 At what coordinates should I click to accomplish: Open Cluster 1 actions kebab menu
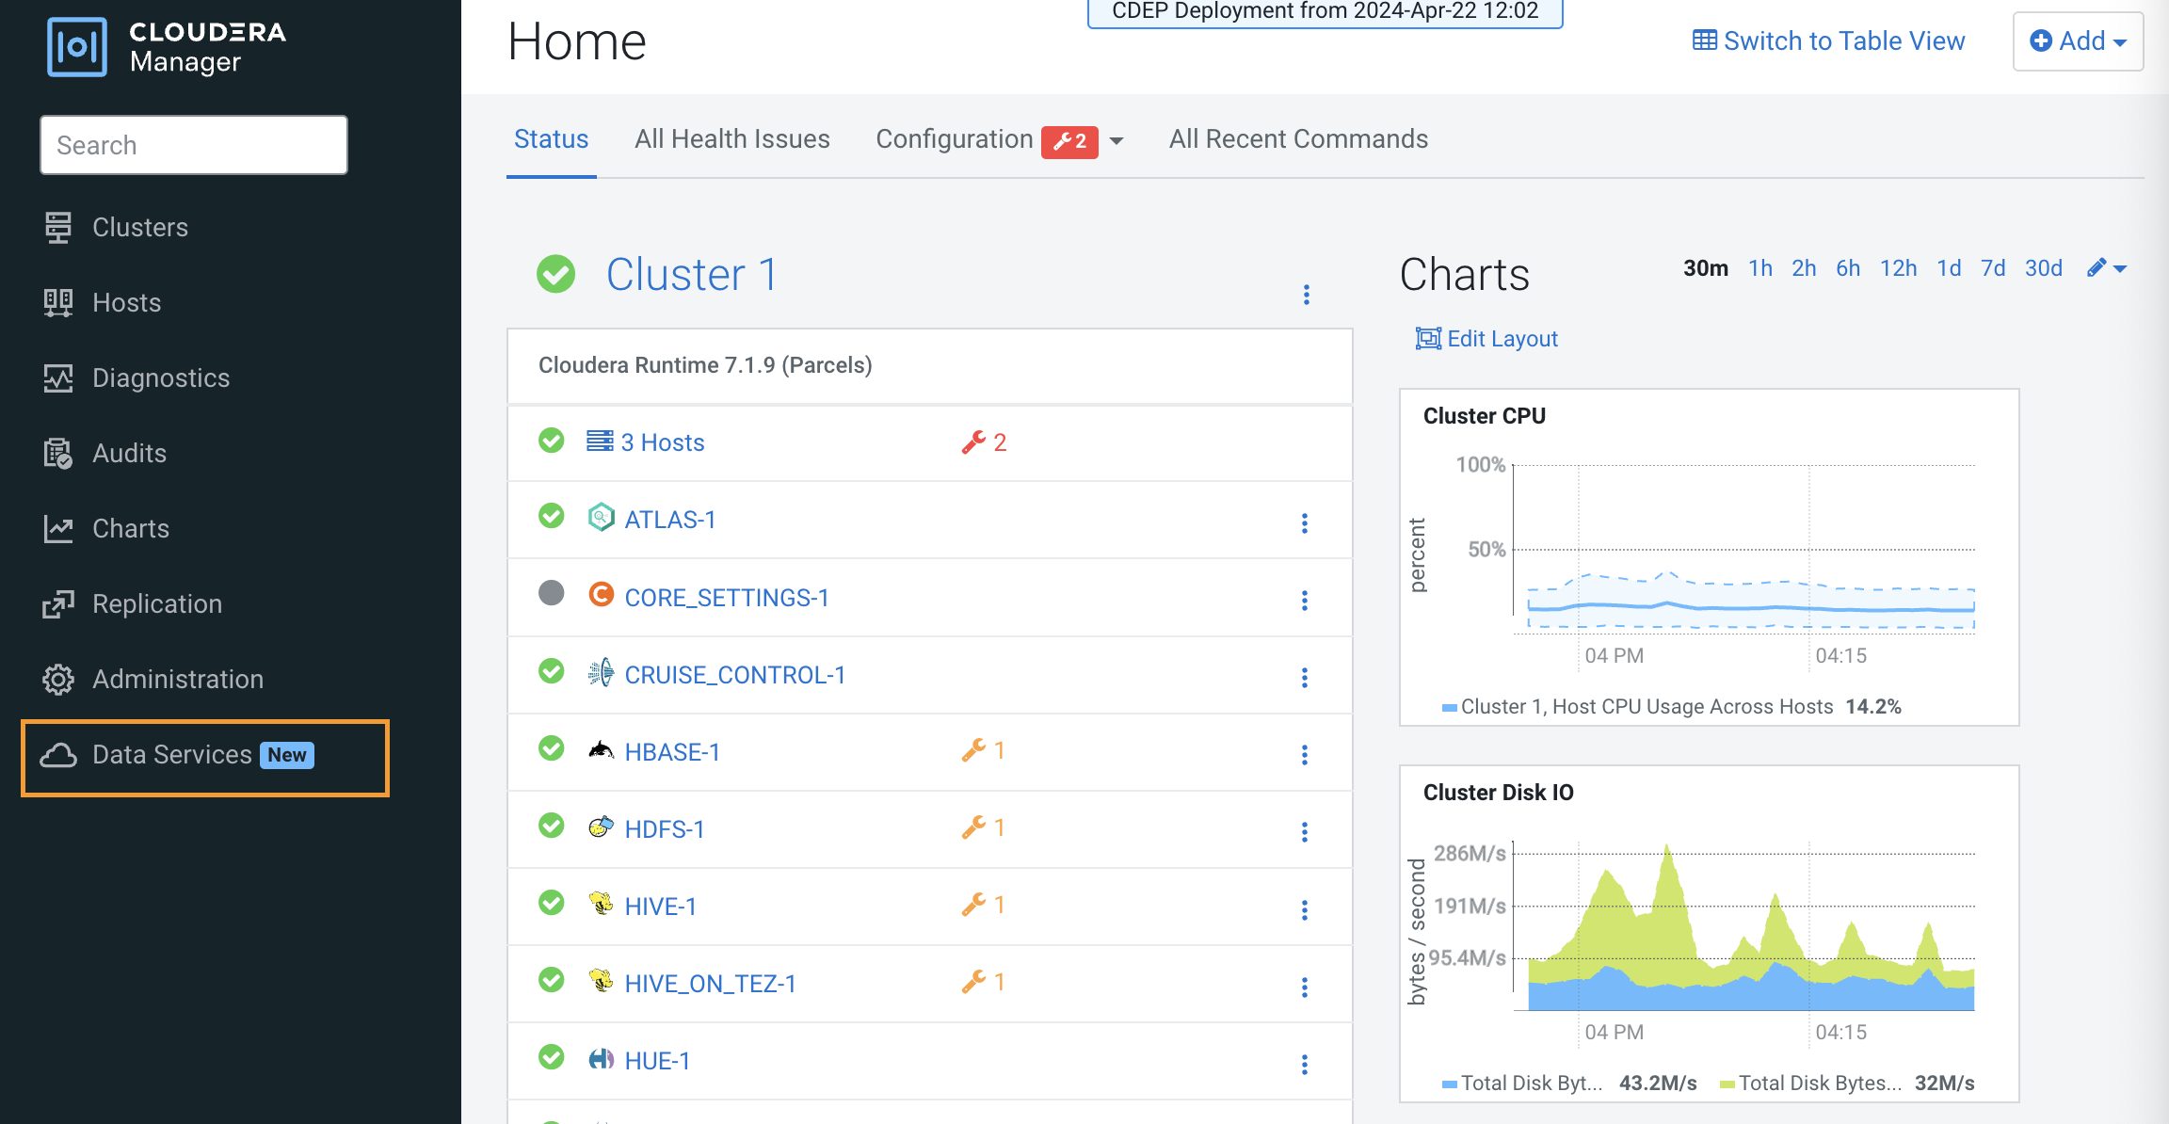coord(1306,295)
